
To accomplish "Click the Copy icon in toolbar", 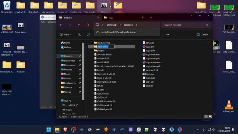I will tap(88, 35).
